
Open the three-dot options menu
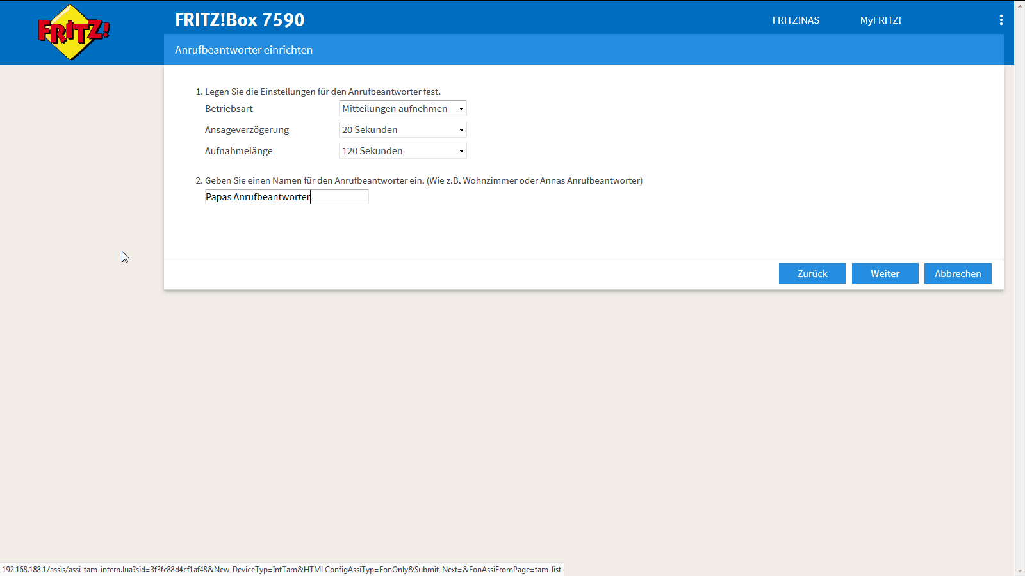pyautogui.click(x=1001, y=20)
